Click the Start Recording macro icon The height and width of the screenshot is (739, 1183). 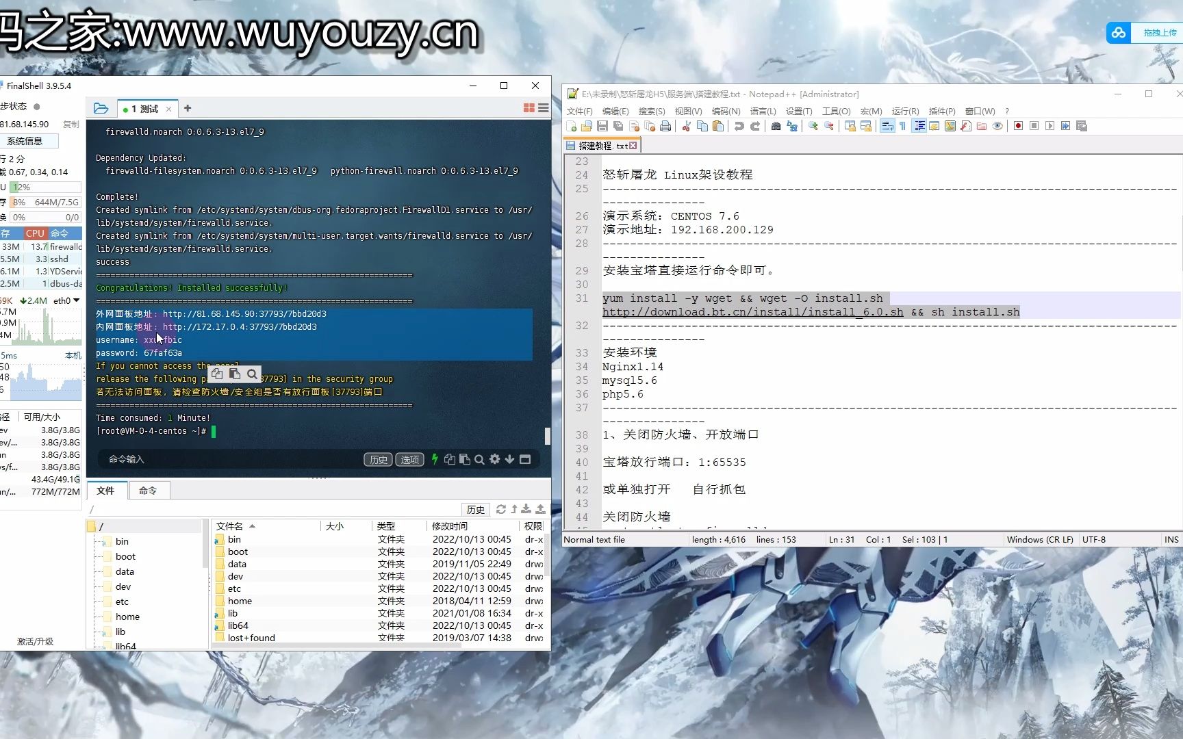(1018, 126)
